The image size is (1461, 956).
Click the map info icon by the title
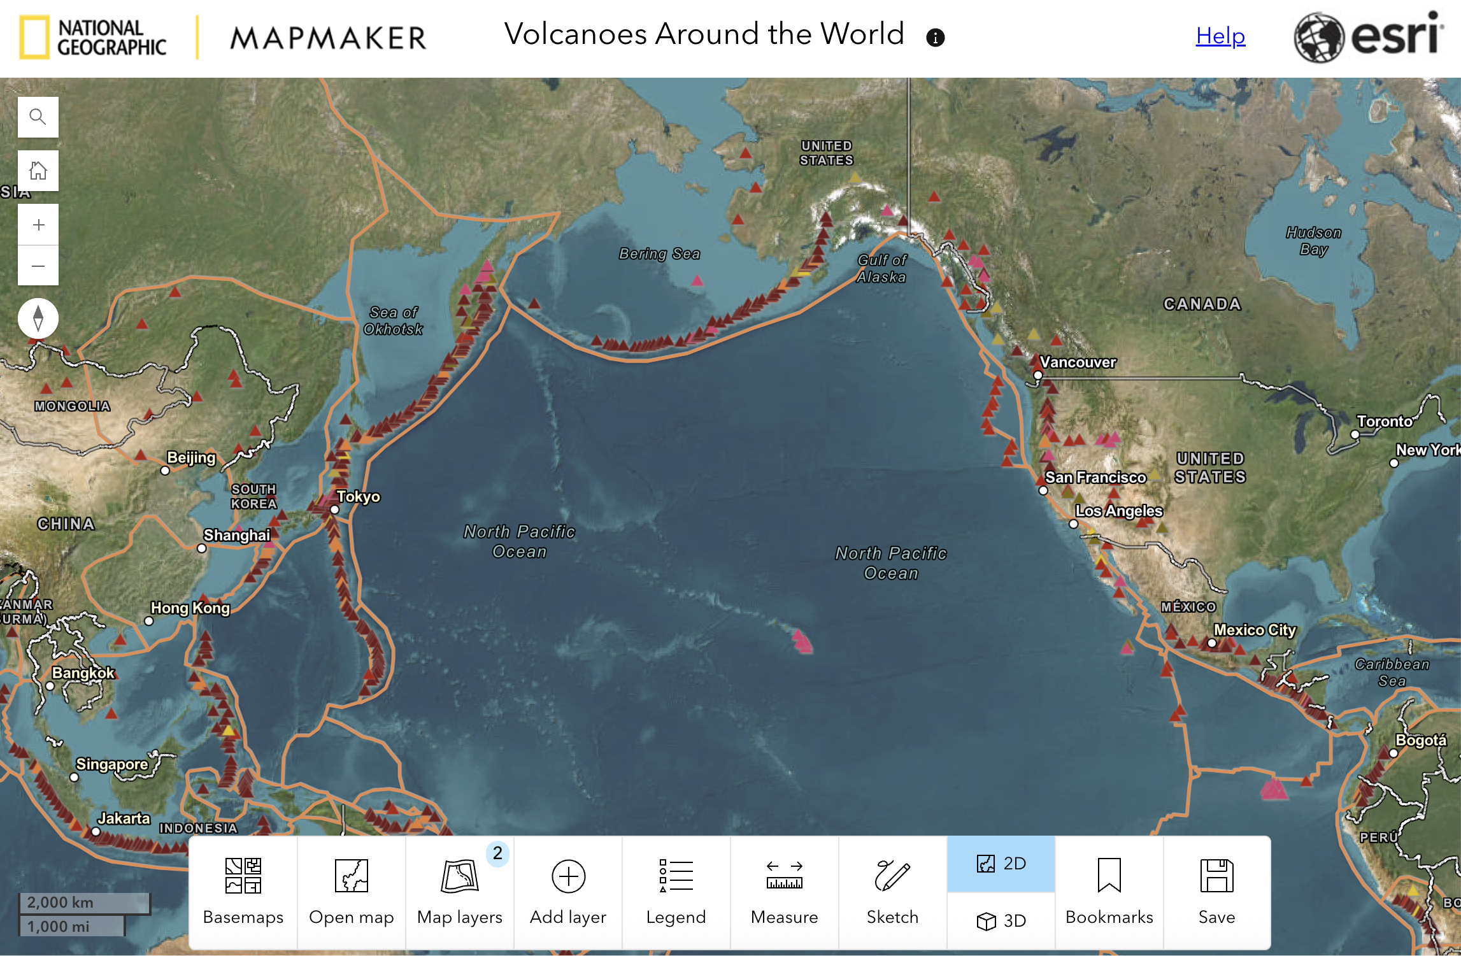[935, 38]
